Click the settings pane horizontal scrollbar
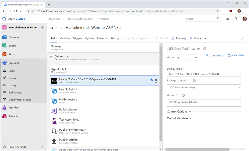This screenshot has height=151, width=249. point(197,149)
